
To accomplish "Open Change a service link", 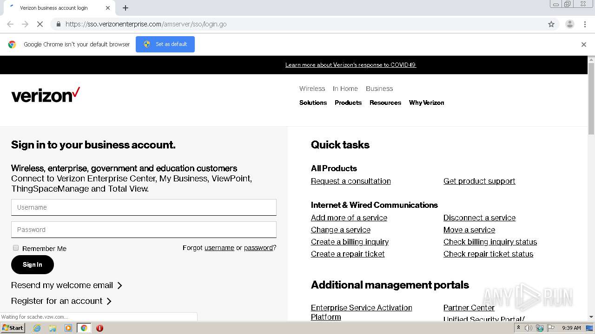I will [341, 230].
